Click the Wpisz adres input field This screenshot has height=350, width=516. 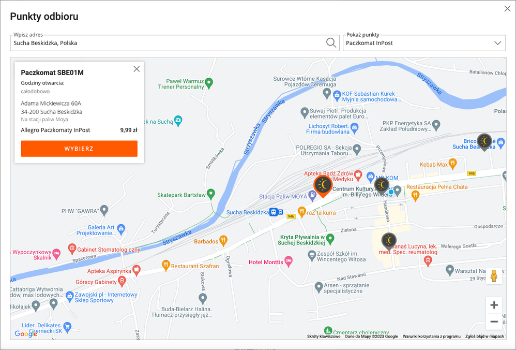(x=175, y=43)
